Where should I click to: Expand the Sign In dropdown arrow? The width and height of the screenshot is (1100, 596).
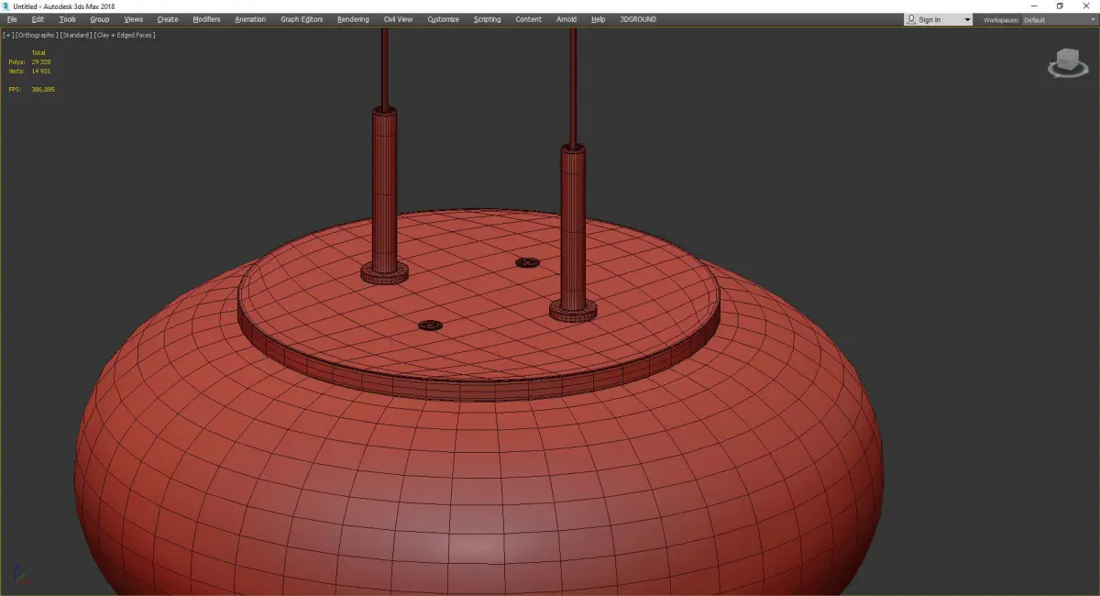[967, 19]
